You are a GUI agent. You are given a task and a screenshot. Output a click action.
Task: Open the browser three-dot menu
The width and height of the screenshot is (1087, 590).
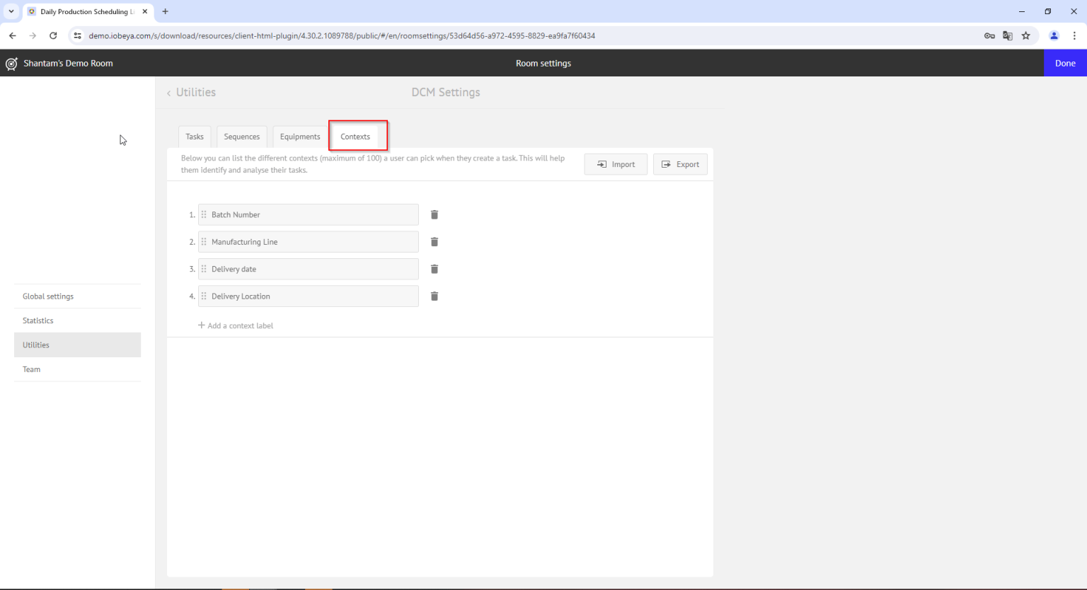[x=1076, y=35]
